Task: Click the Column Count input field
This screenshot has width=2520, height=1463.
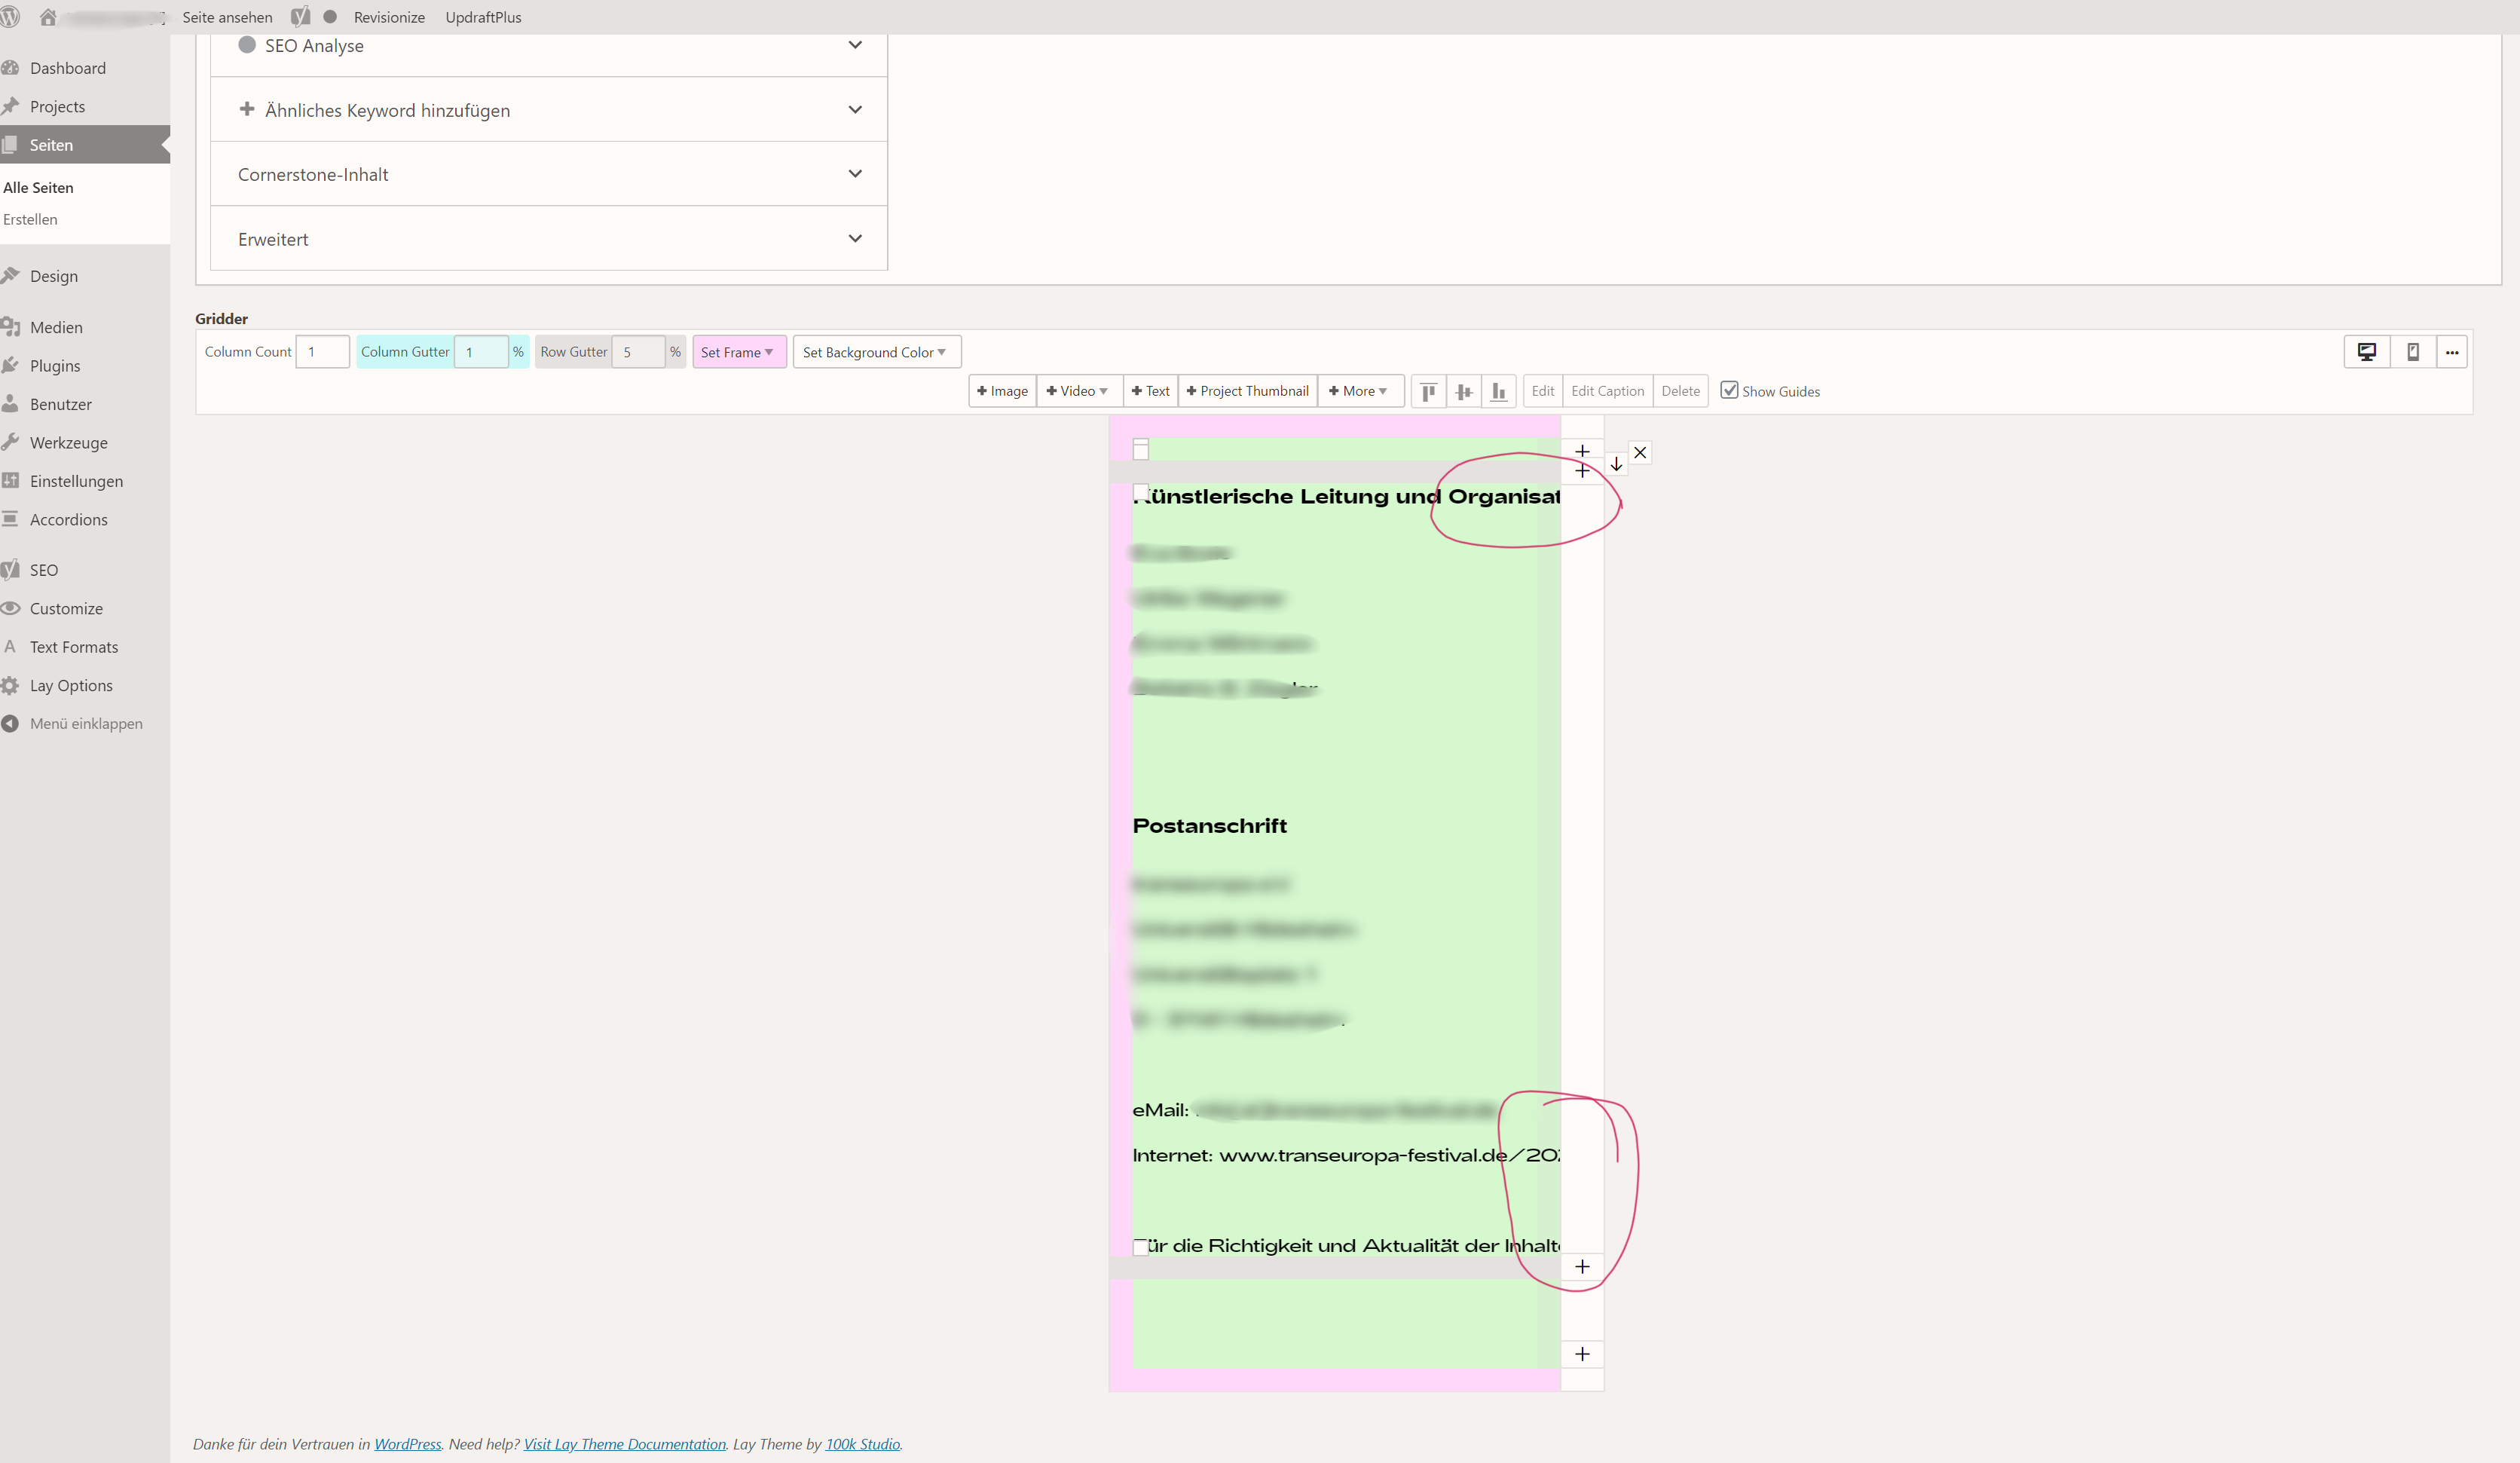Action: pos(322,352)
